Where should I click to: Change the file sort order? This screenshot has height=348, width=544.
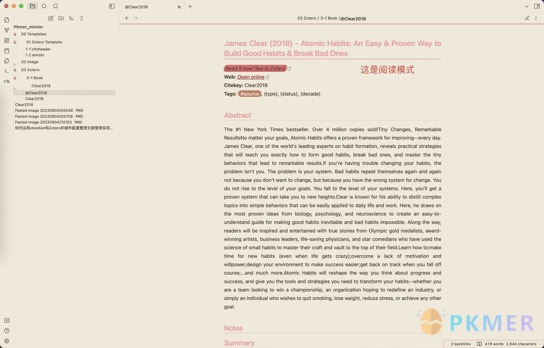pyautogui.click(x=71, y=18)
